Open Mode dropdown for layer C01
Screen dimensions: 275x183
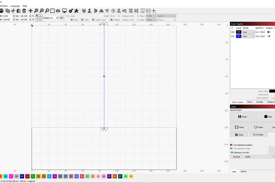pyautogui.click(x=248, y=36)
